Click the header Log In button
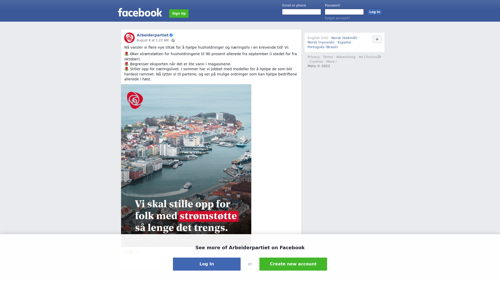Image resolution: width=500 pixels, height=281 pixels. 375,12
